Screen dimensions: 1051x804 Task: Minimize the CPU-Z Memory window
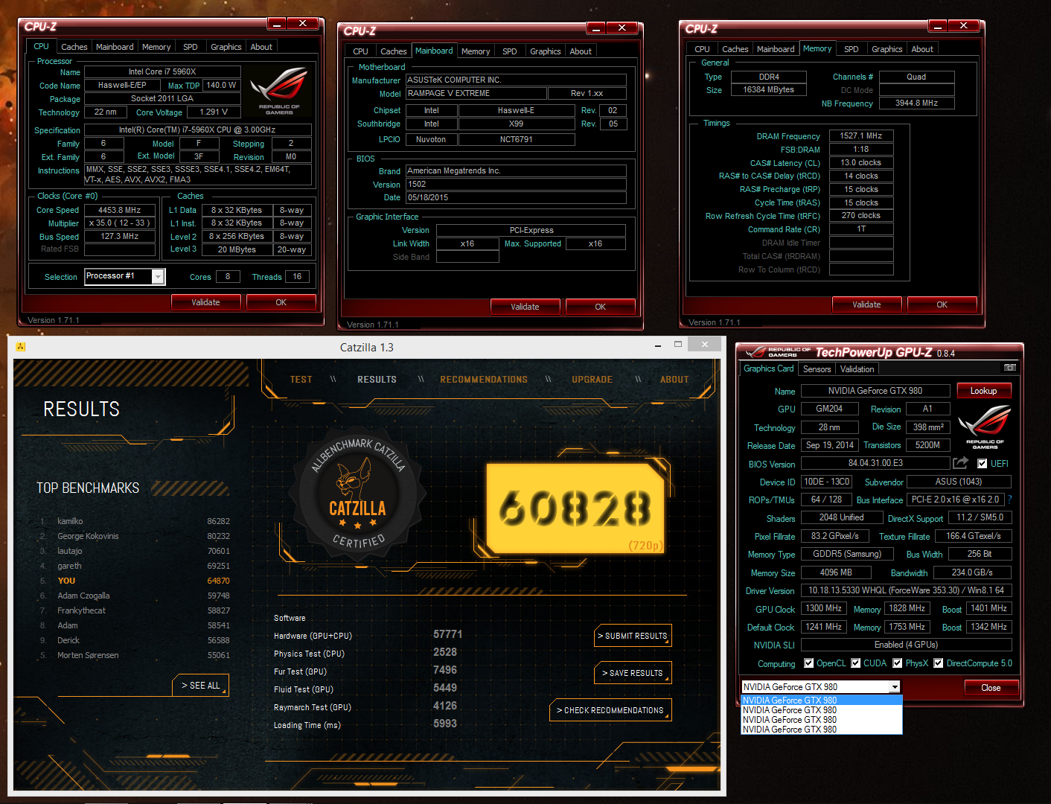click(x=938, y=27)
